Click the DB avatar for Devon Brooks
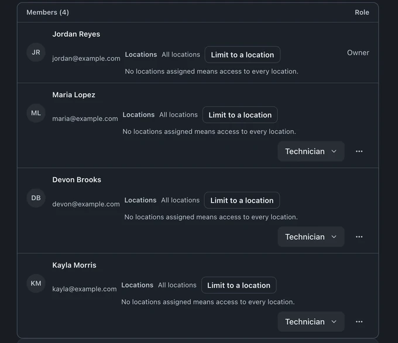 [x=36, y=198]
